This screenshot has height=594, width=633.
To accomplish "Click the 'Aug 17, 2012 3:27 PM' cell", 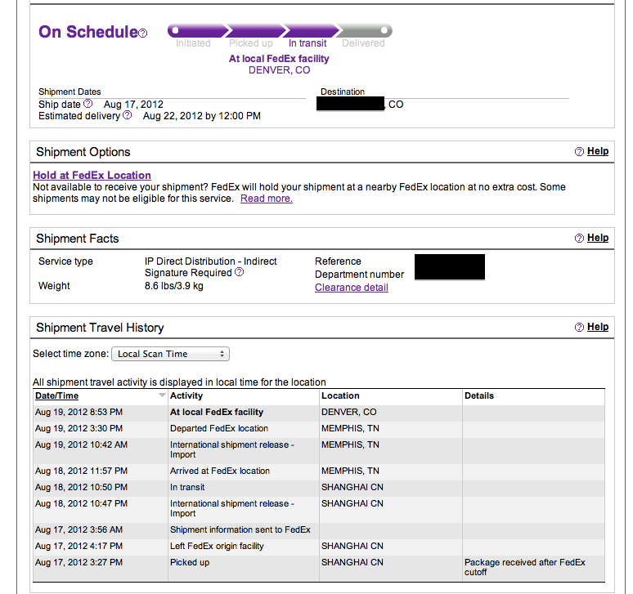I will click(x=100, y=568).
